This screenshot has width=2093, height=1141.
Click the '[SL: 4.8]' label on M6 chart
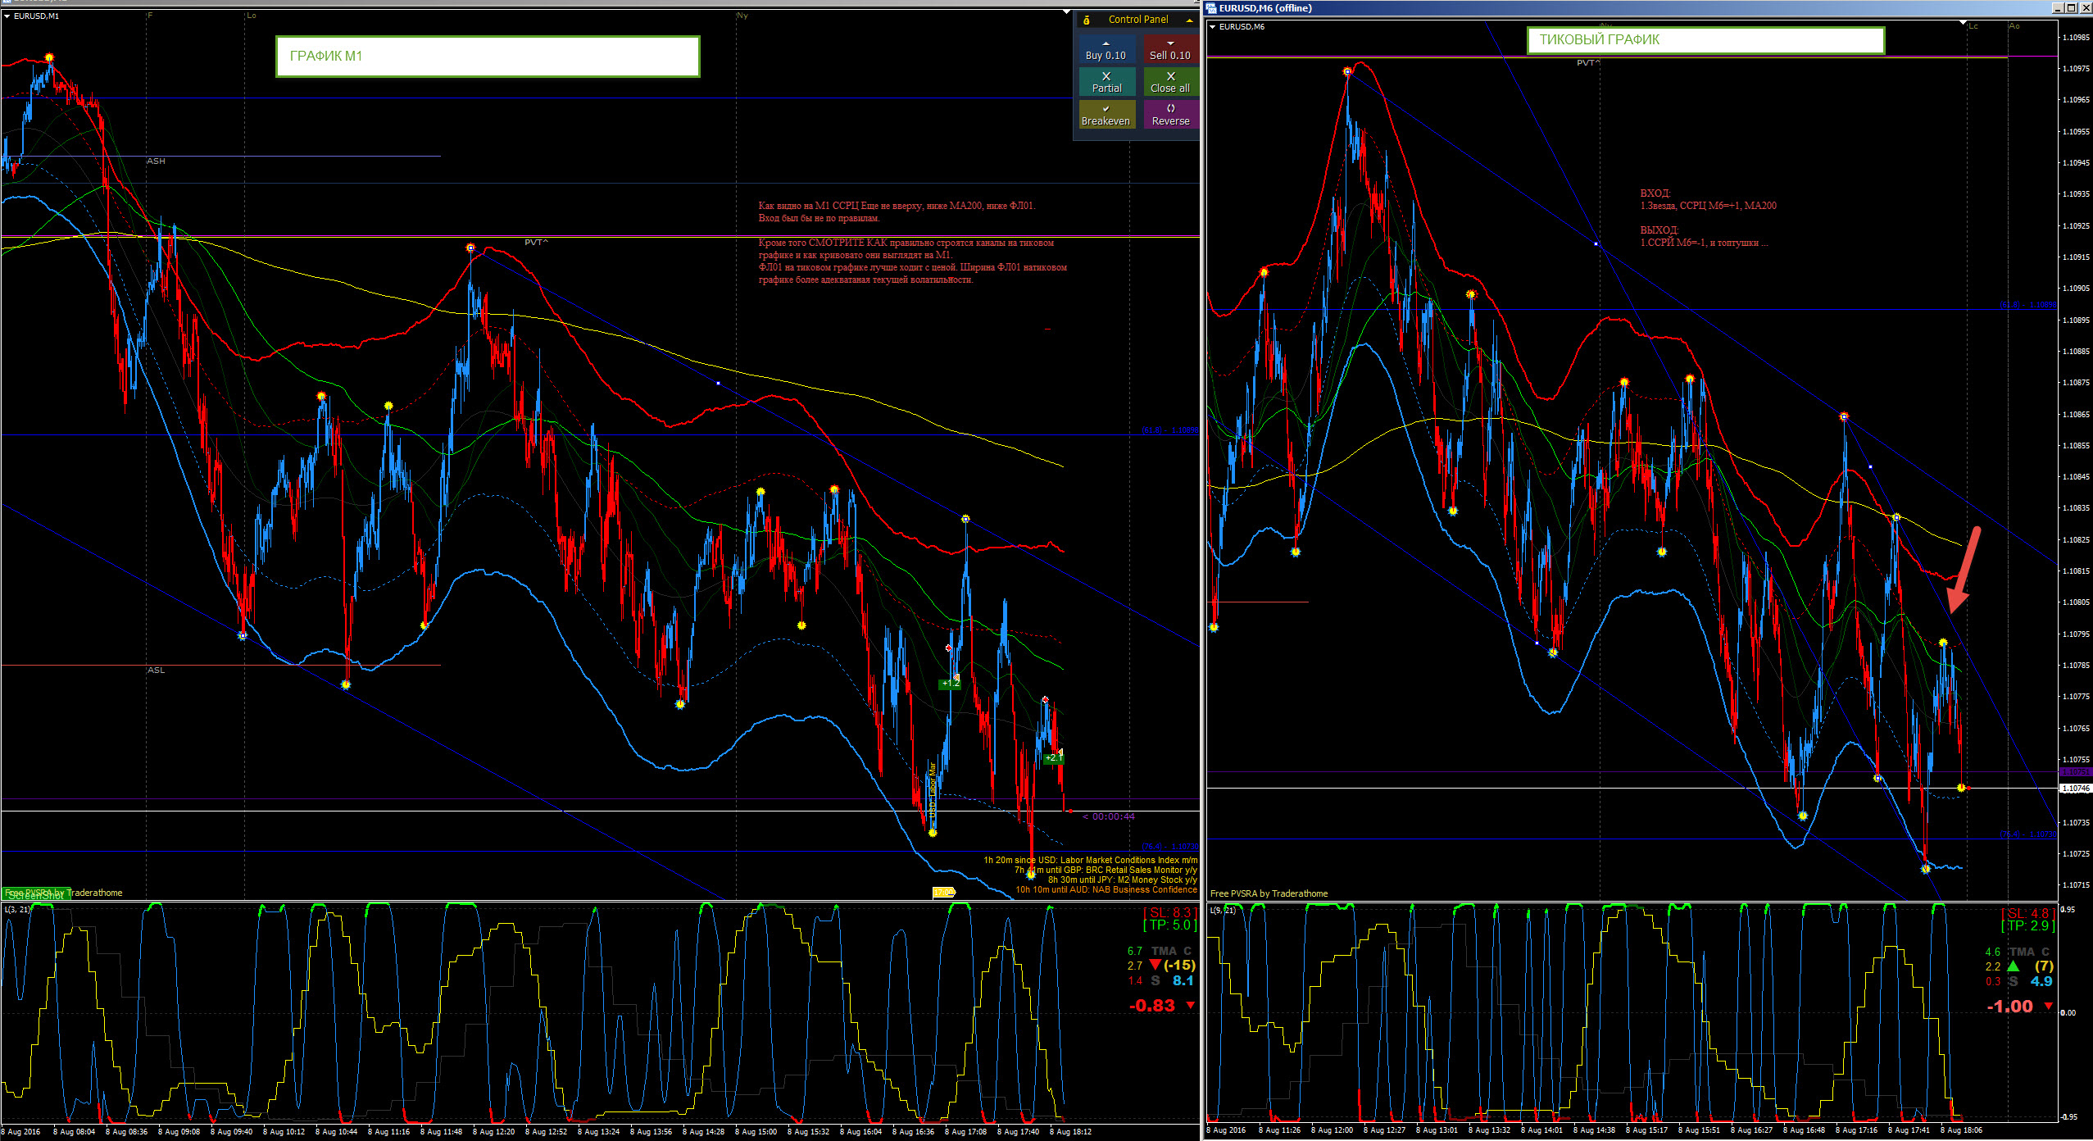click(2028, 913)
